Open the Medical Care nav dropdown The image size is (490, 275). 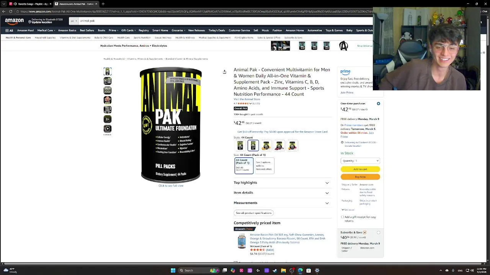(x=46, y=31)
